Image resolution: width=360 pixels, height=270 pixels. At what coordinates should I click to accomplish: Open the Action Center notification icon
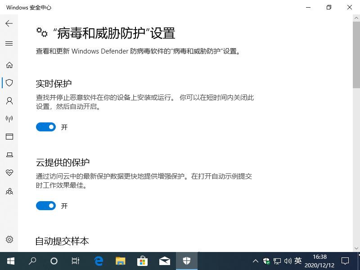(x=345, y=261)
